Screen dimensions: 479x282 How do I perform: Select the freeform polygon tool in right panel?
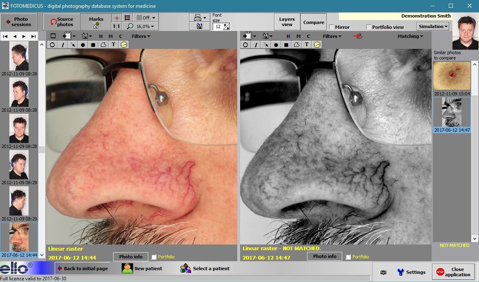click(296, 45)
